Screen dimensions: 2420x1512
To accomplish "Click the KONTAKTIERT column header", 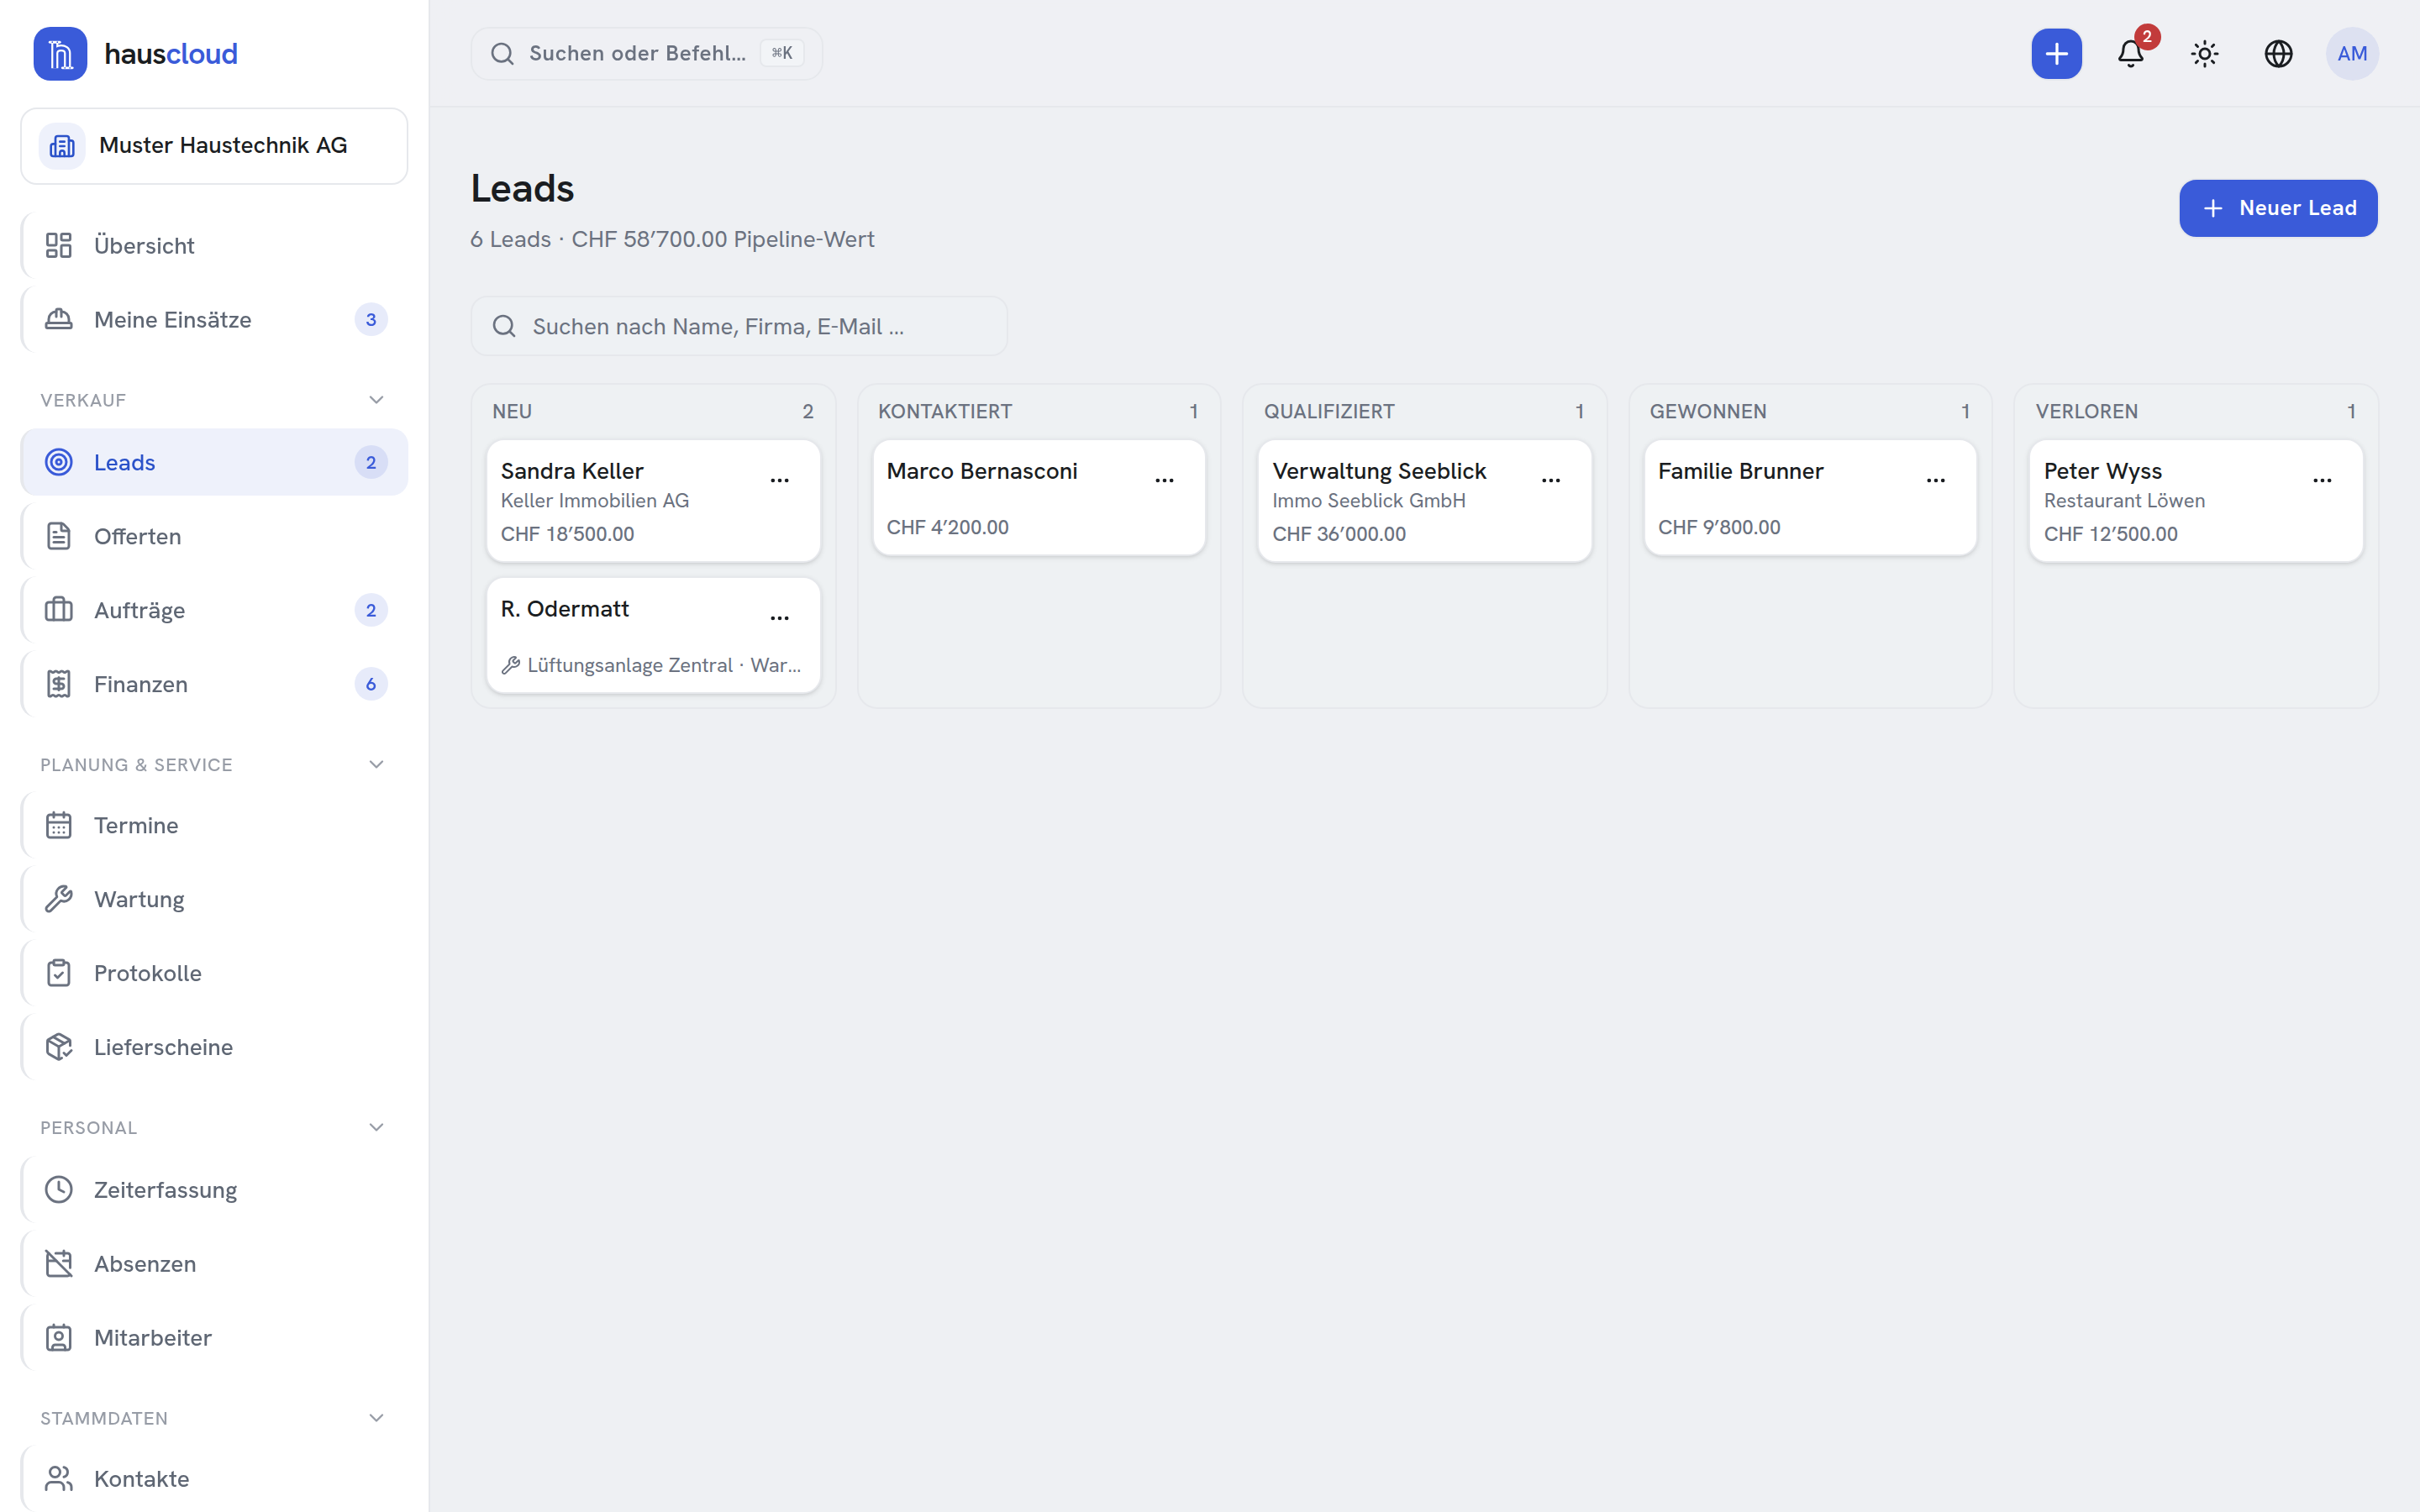I will (945, 412).
